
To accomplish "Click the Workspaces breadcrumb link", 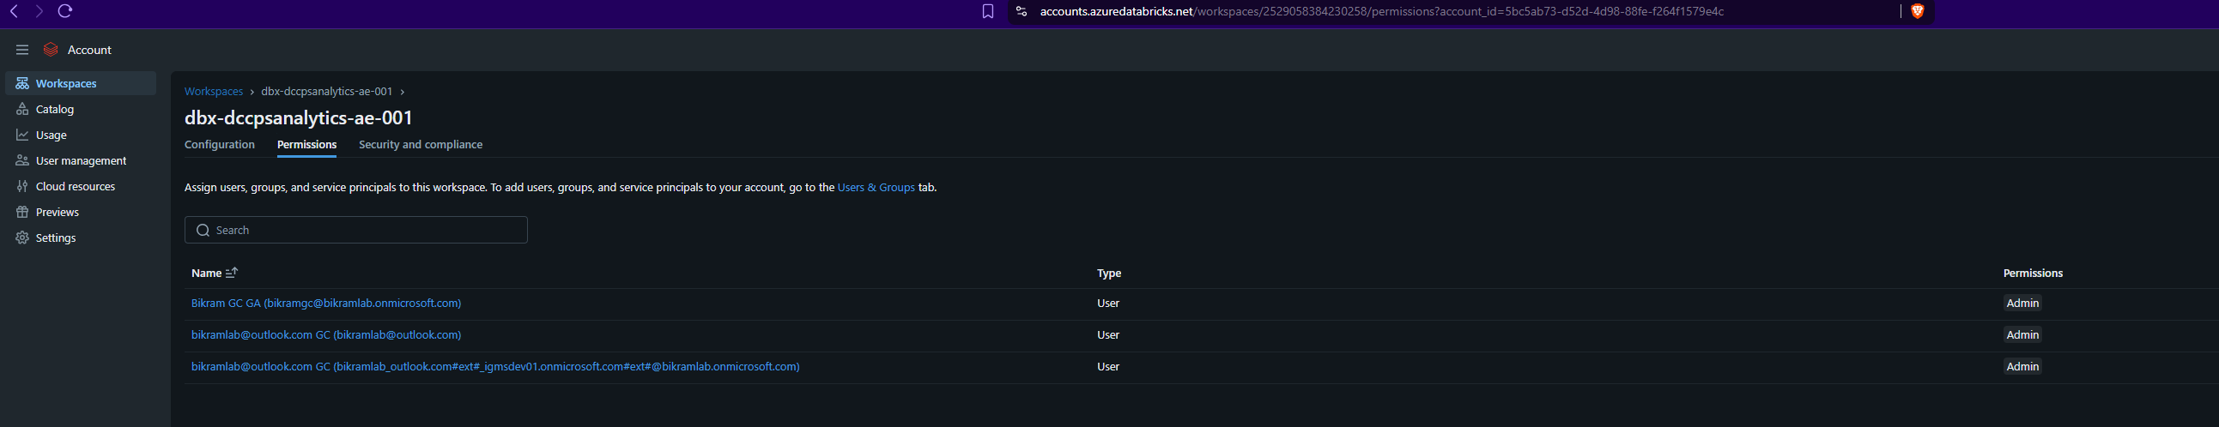I will coord(214,91).
